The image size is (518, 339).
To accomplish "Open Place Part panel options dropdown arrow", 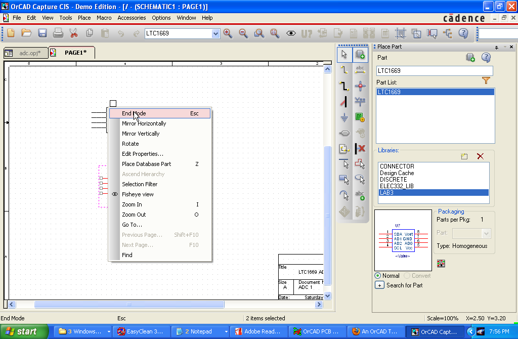I will [x=505, y=47].
